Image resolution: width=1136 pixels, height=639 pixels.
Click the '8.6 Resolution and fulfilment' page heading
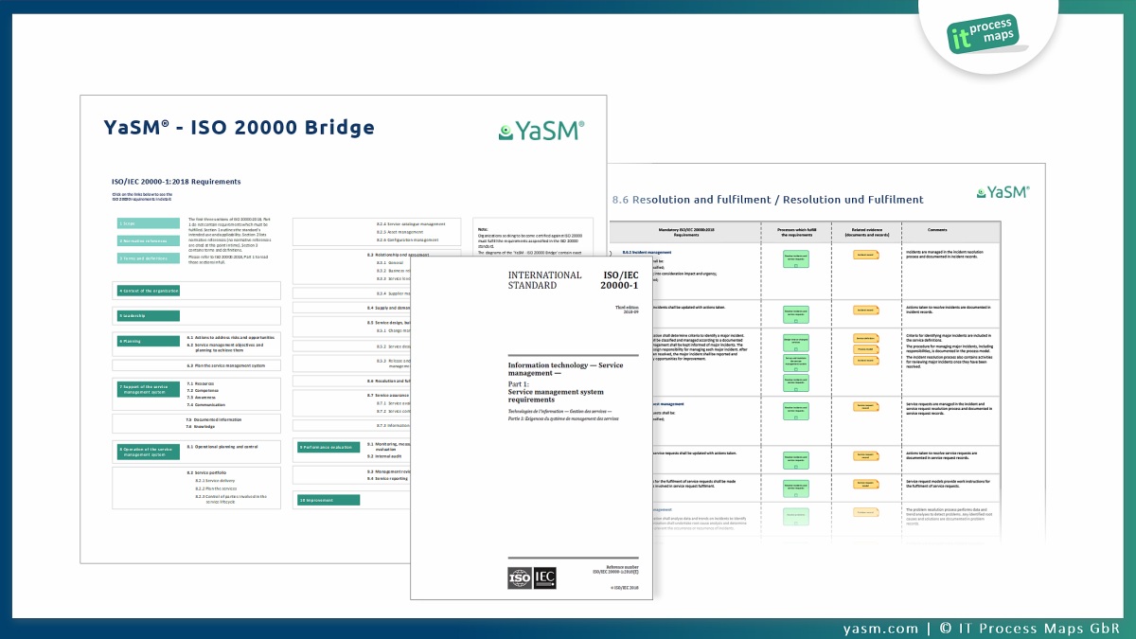pos(768,200)
